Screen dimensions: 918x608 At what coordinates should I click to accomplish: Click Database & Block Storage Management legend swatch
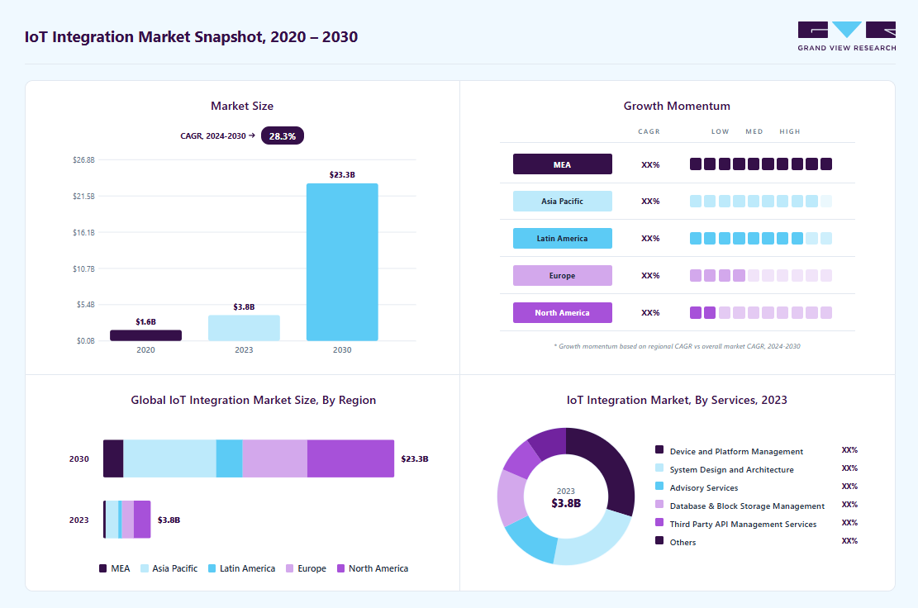659,504
